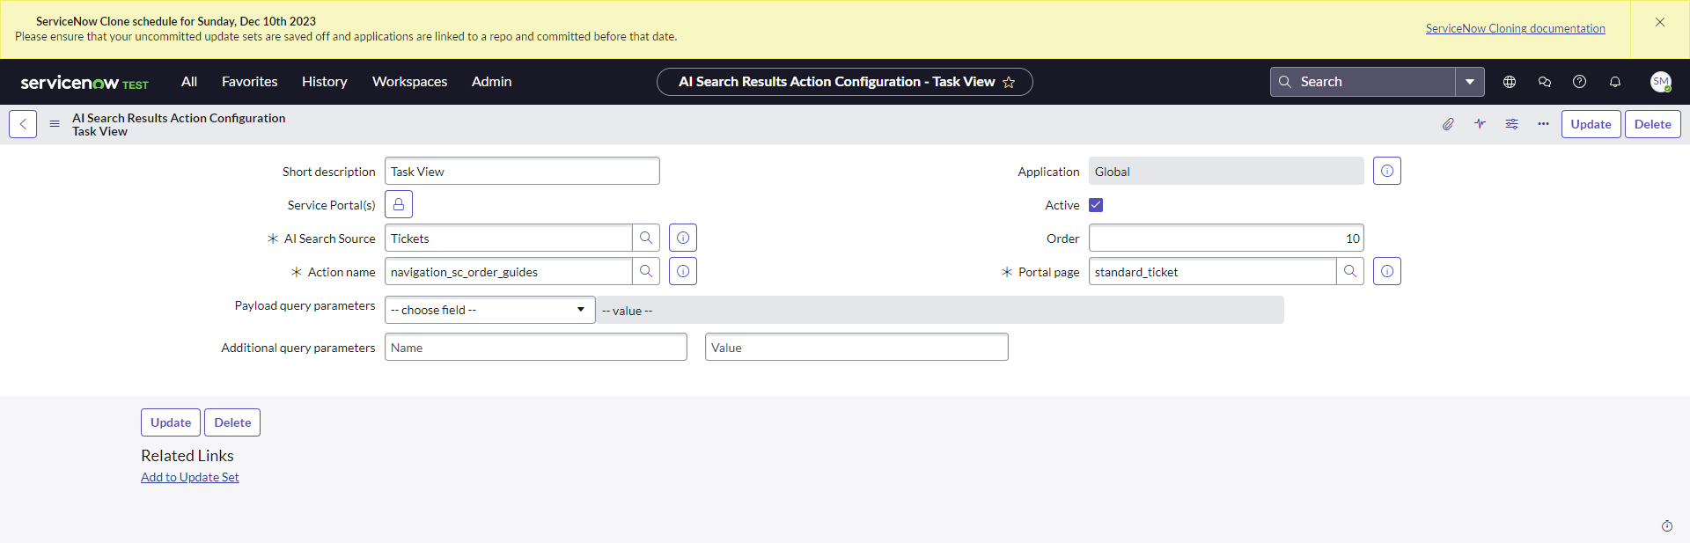
Task: Preview the Portal page record info
Action: click(1387, 271)
